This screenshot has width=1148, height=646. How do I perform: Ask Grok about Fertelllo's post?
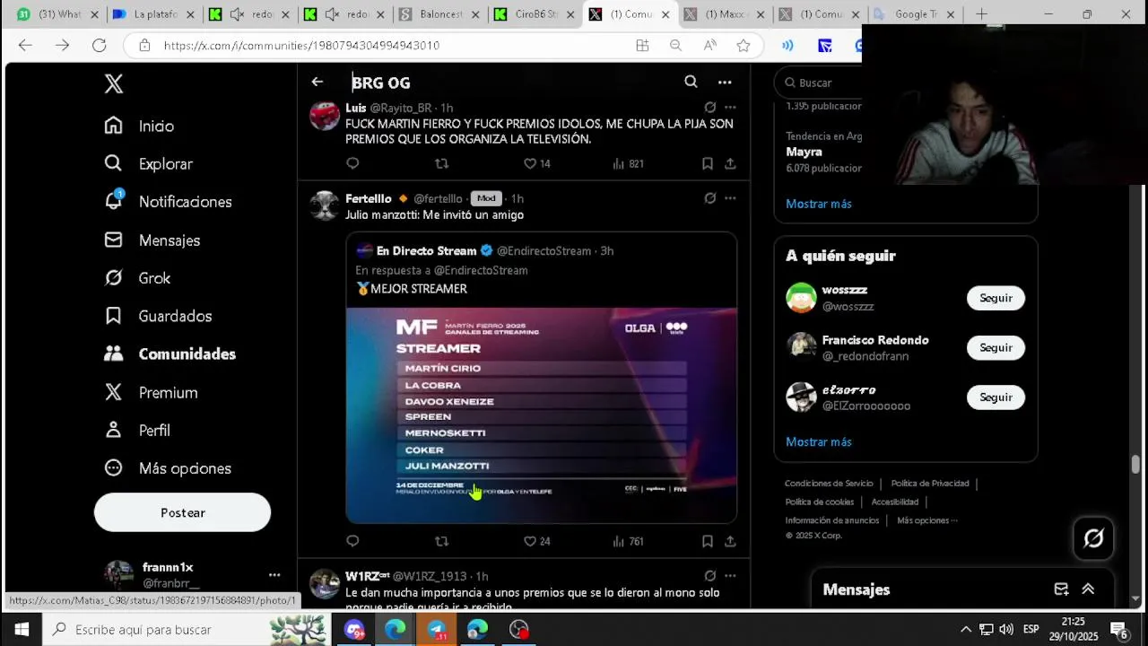pos(710,198)
